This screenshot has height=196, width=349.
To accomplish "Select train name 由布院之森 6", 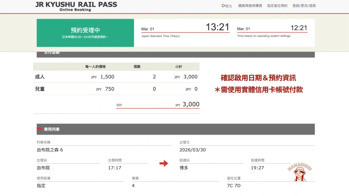I will coord(50,150).
